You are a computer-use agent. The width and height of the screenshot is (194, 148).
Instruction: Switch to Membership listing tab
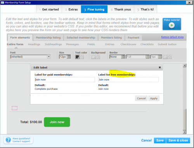pyautogui.click(x=48, y=38)
